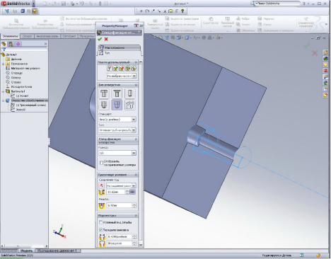
Task: Toggle the display custom sizing checkbox
Action: tap(101, 163)
